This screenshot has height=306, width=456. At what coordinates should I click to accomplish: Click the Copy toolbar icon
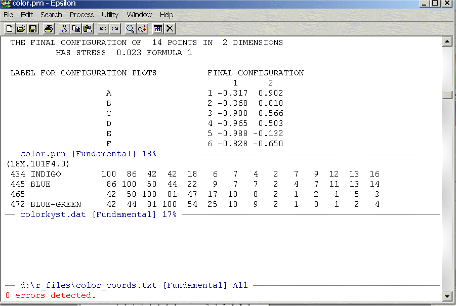pos(76,29)
